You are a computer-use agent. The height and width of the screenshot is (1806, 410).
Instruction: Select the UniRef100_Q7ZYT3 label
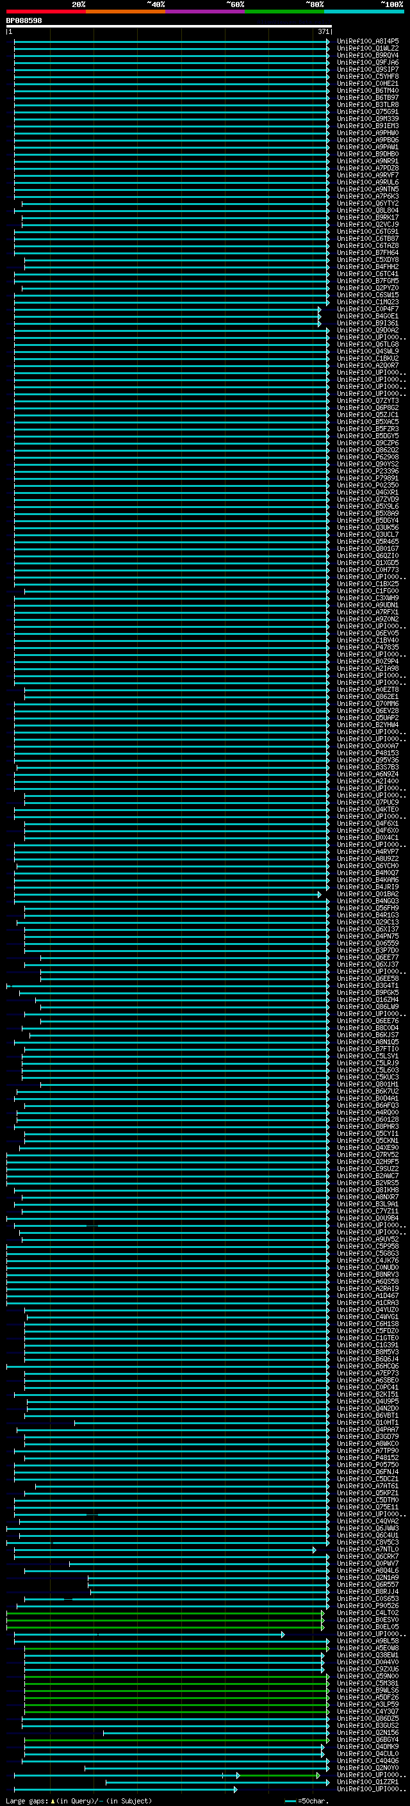click(368, 401)
